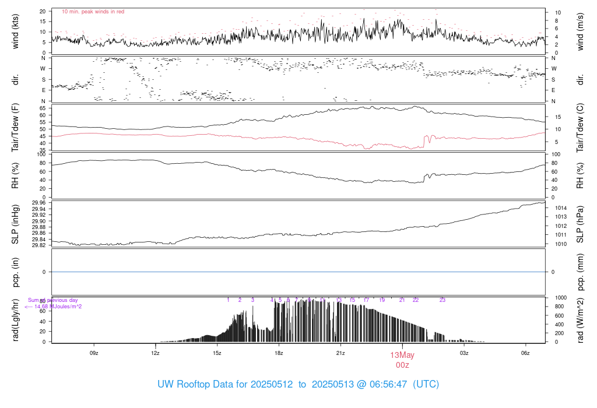Select the "29.88" pressure tick label
Image resolution: width=597 pixels, height=408 pixels.
[x=39, y=227]
